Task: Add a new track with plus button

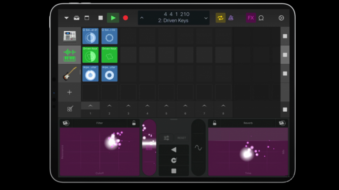Action: point(70,92)
